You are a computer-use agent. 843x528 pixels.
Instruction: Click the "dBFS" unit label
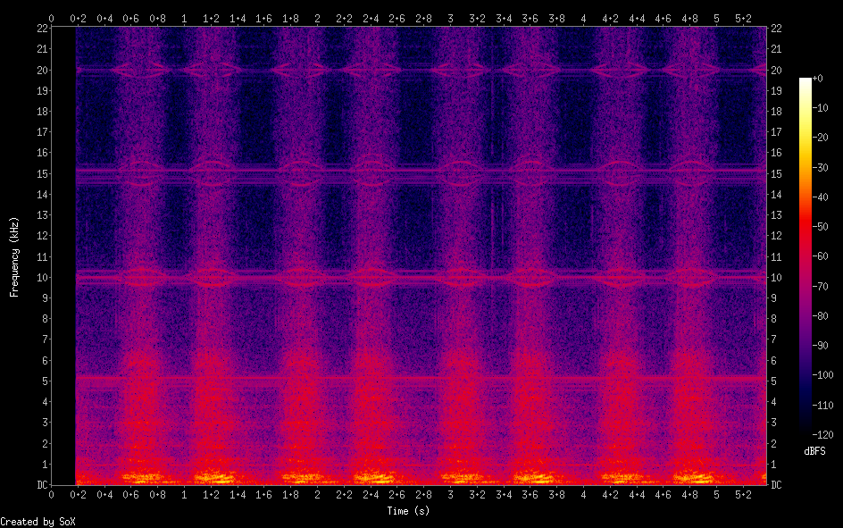pos(814,451)
